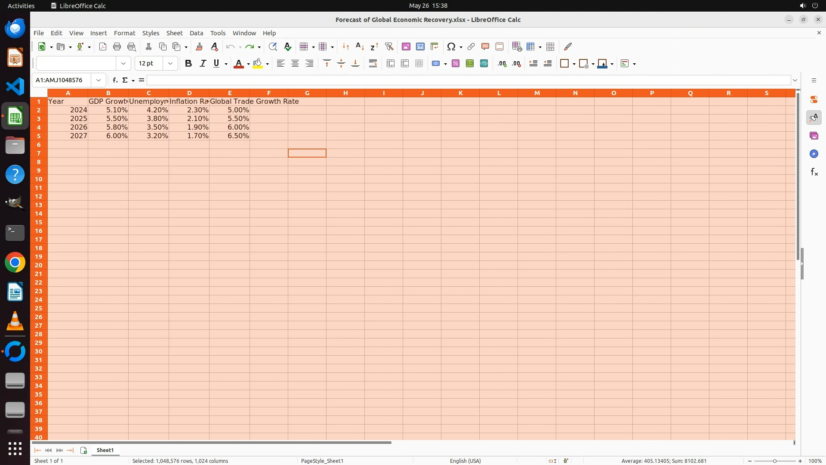Image resolution: width=826 pixels, height=465 pixels.
Task: Apply yellow background color swatch
Action: click(x=258, y=64)
